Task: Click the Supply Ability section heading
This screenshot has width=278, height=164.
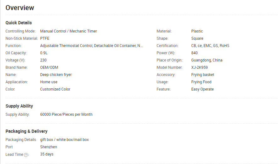Action: pyautogui.click(x=19, y=106)
